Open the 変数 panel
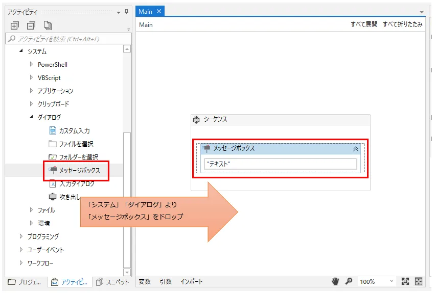The height and width of the screenshot is (293, 436). click(145, 282)
